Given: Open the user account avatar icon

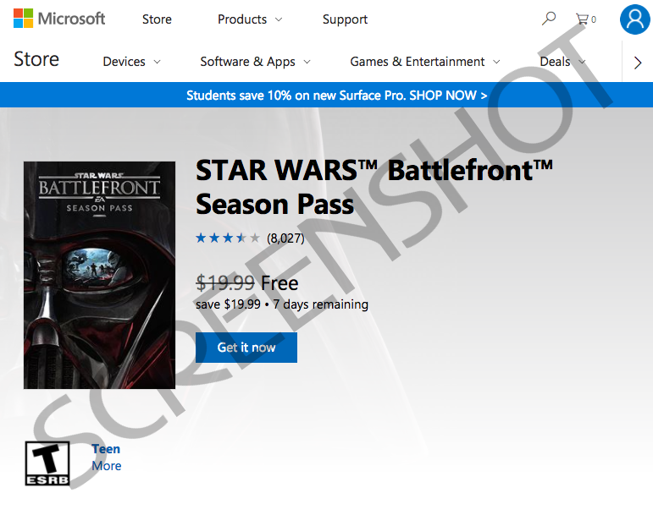Looking at the screenshot, I should point(635,19).
